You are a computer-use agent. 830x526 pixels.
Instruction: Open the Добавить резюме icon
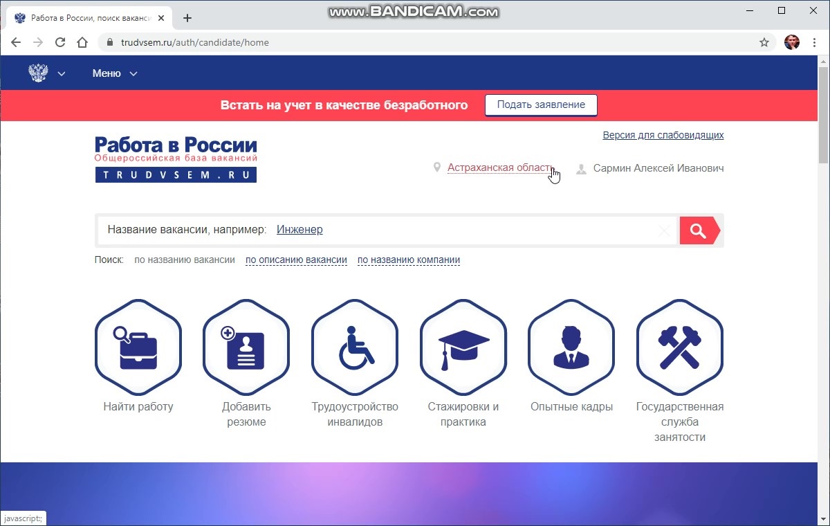(x=246, y=347)
